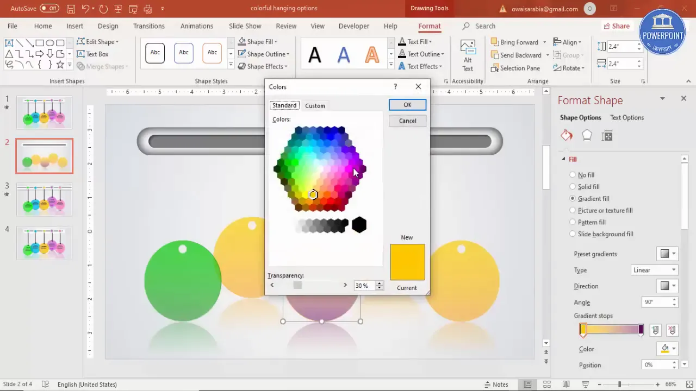Remove the gradient stop
This screenshot has width=696, height=391.
coord(672,330)
